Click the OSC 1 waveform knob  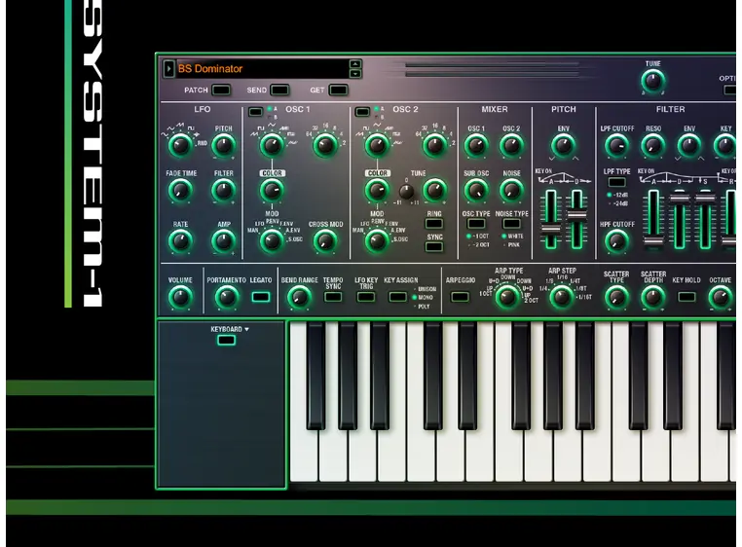click(272, 145)
